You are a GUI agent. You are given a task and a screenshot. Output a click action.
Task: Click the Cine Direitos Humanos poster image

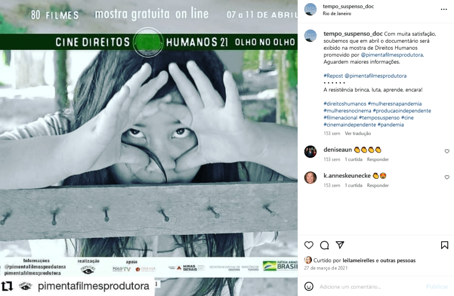149,148
